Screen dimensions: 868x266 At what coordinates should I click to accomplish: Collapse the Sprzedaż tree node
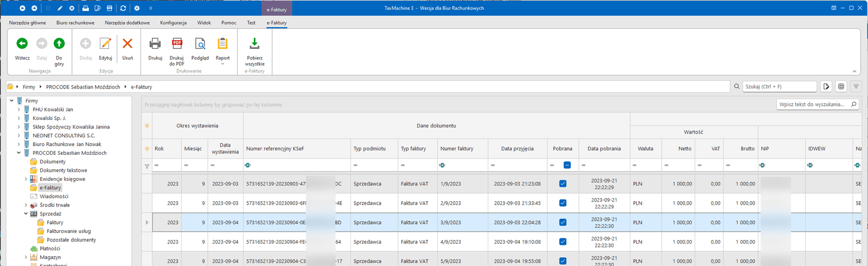pos(25,214)
